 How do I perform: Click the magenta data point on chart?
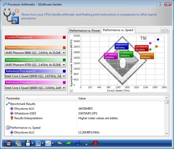[x=150, y=43]
